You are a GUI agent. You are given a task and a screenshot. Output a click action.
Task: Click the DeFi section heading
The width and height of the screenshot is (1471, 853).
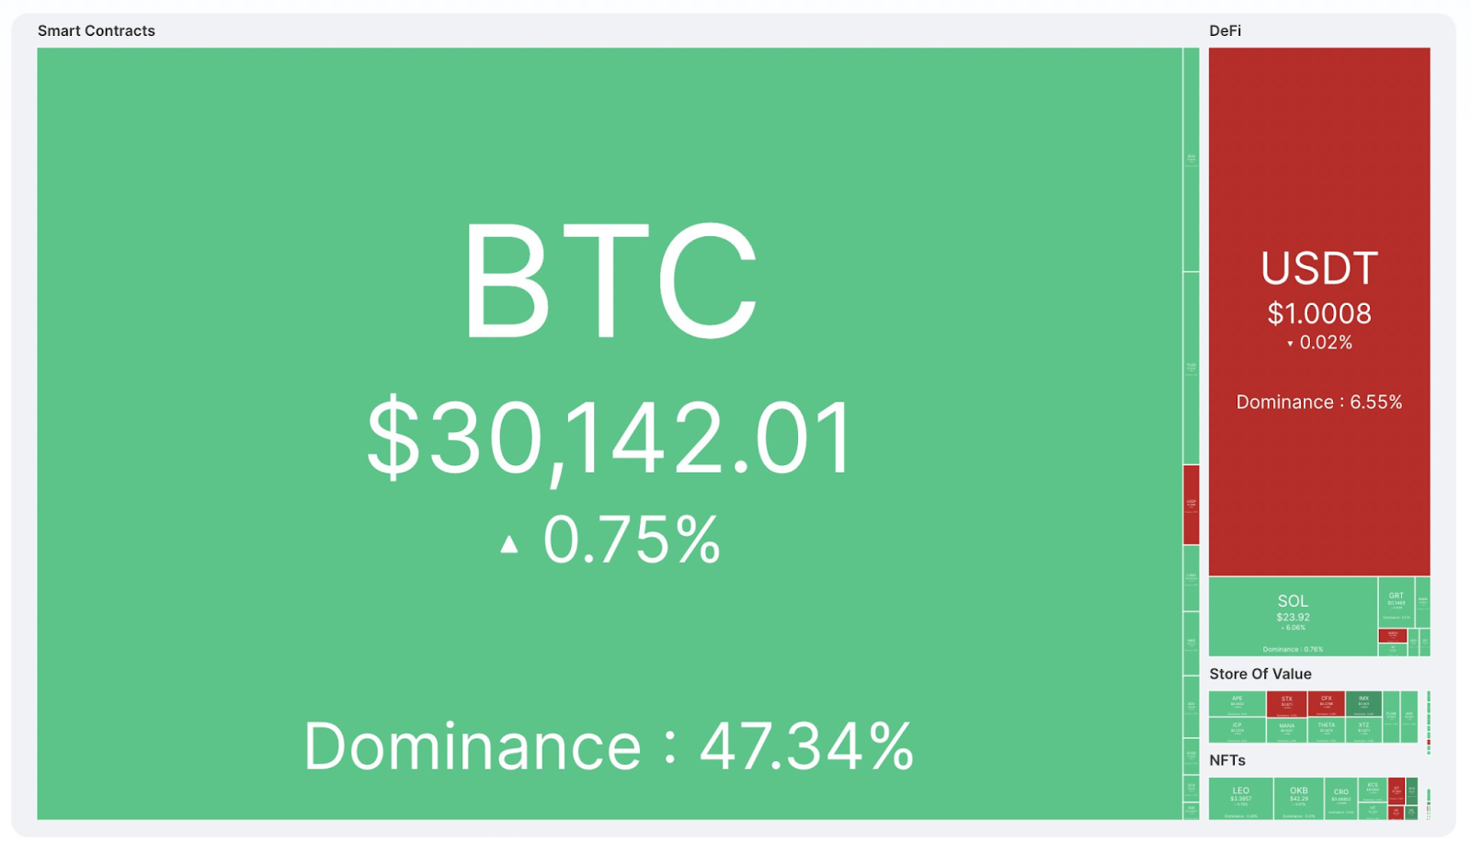1226,30
